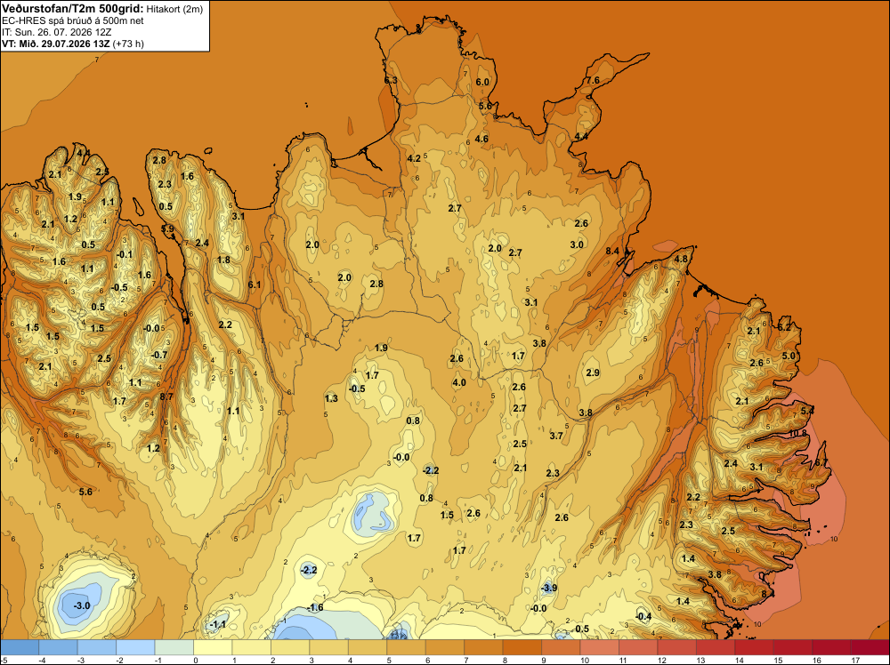Click the 6.0 temperature label at the top
Screen dimensions: 890x665
(482, 82)
